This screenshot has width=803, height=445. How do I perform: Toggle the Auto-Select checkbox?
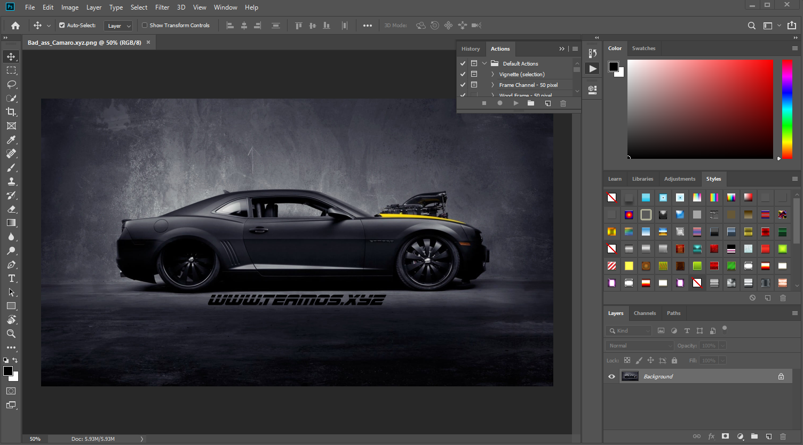(62, 25)
